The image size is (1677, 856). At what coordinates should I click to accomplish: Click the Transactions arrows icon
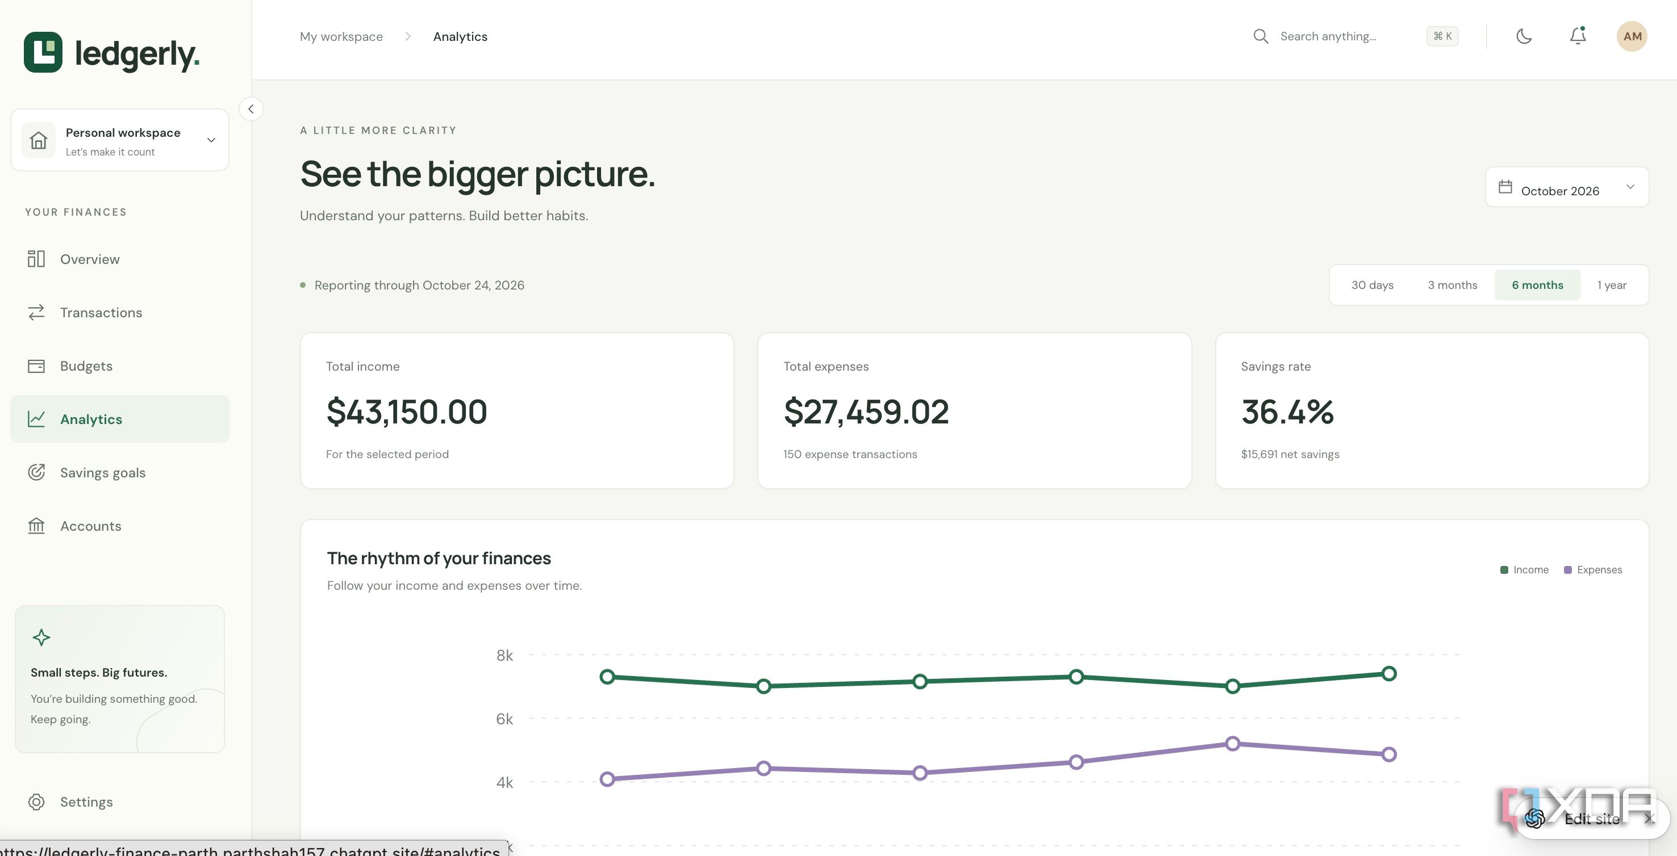pyautogui.click(x=36, y=312)
